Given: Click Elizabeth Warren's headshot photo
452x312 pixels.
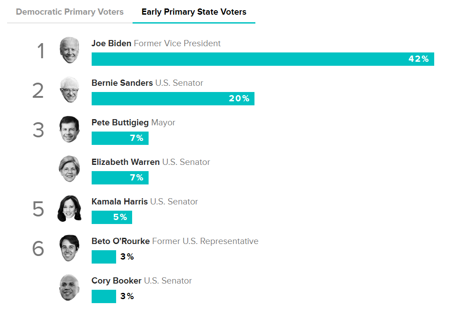Looking at the screenshot, I should tap(69, 169).
